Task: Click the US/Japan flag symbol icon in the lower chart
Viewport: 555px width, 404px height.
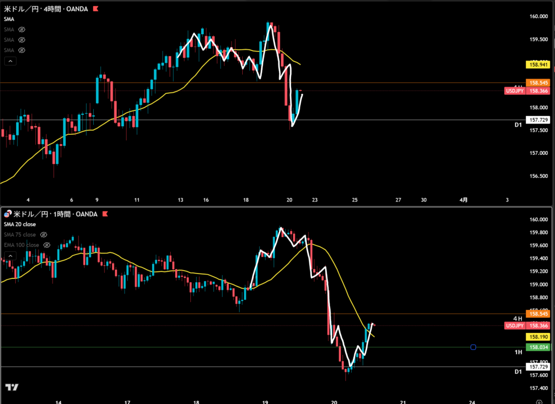Action: click(8, 214)
